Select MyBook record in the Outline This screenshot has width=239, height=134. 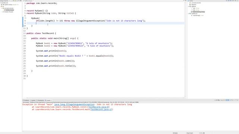(x=193, y=6)
